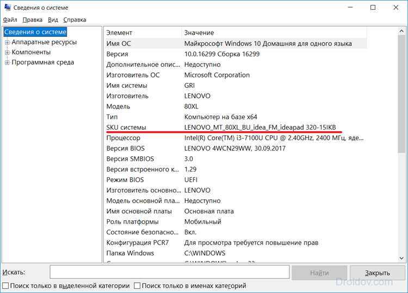This screenshot has height=293, width=408.
Task: Expand the Программная среда tree node
Action: coord(7,62)
